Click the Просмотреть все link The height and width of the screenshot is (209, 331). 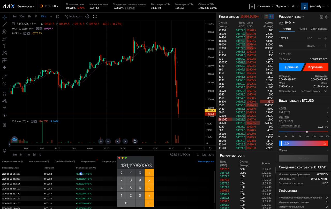click(x=206, y=162)
